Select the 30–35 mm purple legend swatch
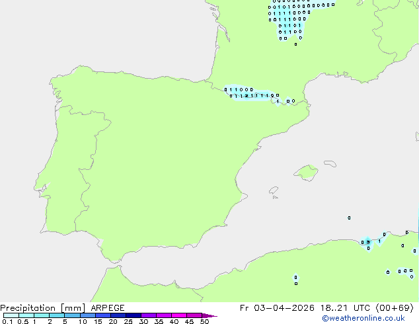Screen dimensions: 419x324 (x=149, y=315)
